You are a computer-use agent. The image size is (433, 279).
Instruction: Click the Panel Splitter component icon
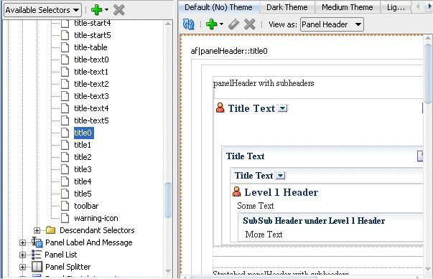click(37, 267)
